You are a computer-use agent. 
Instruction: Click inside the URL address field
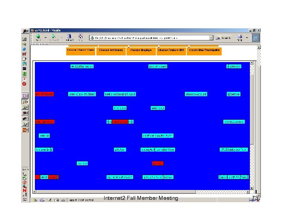click(150, 38)
